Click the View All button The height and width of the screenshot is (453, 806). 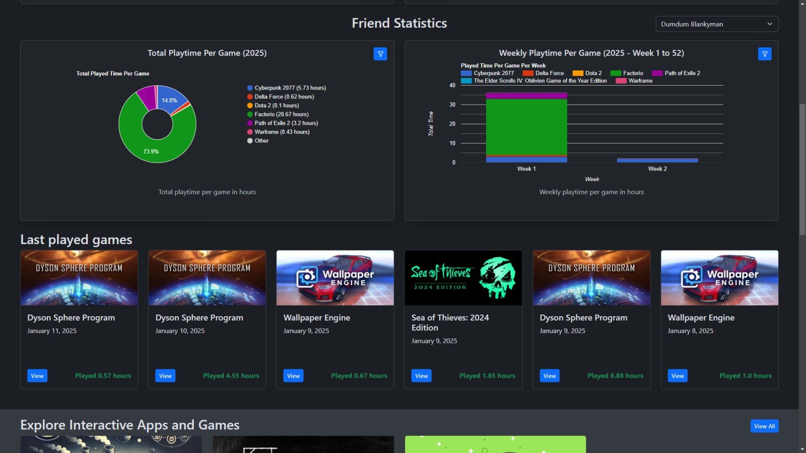[x=764, y=426]
